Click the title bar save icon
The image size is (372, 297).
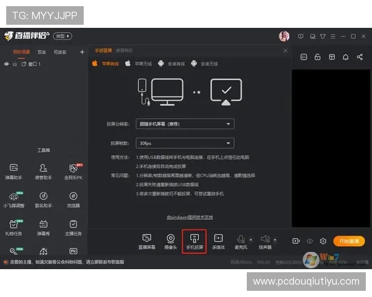312,37
